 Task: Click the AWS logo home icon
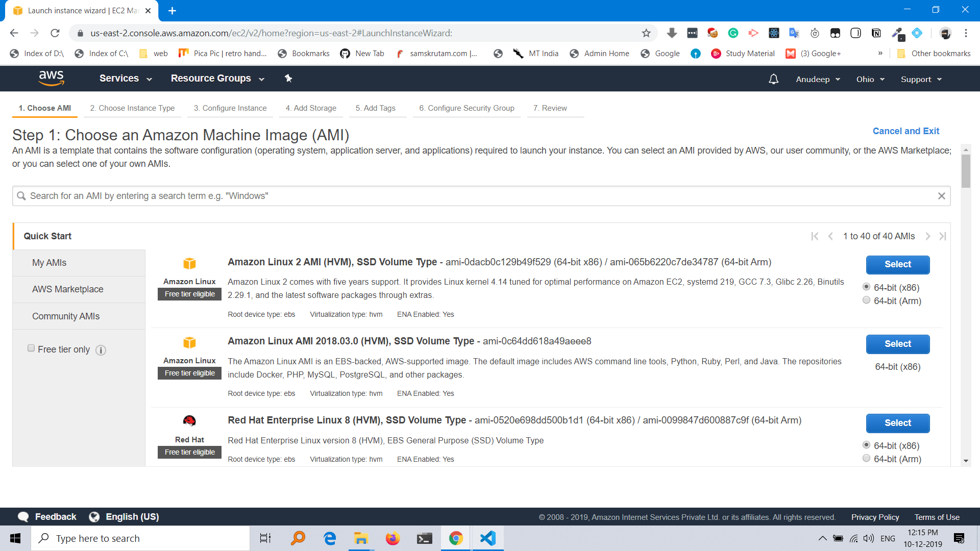(x=51, y=78)
